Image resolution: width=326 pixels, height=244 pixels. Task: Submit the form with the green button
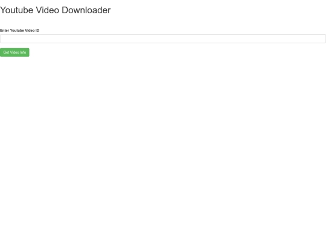[14, 52]
